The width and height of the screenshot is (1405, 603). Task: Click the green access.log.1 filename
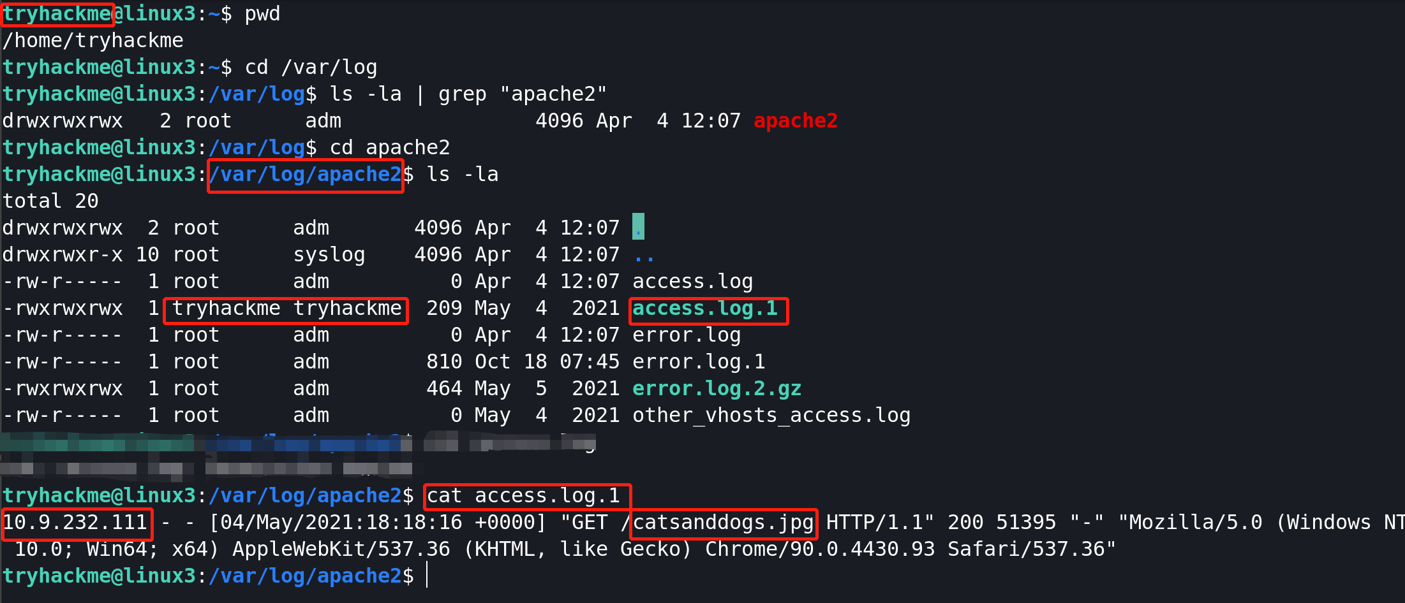[705, 309]
